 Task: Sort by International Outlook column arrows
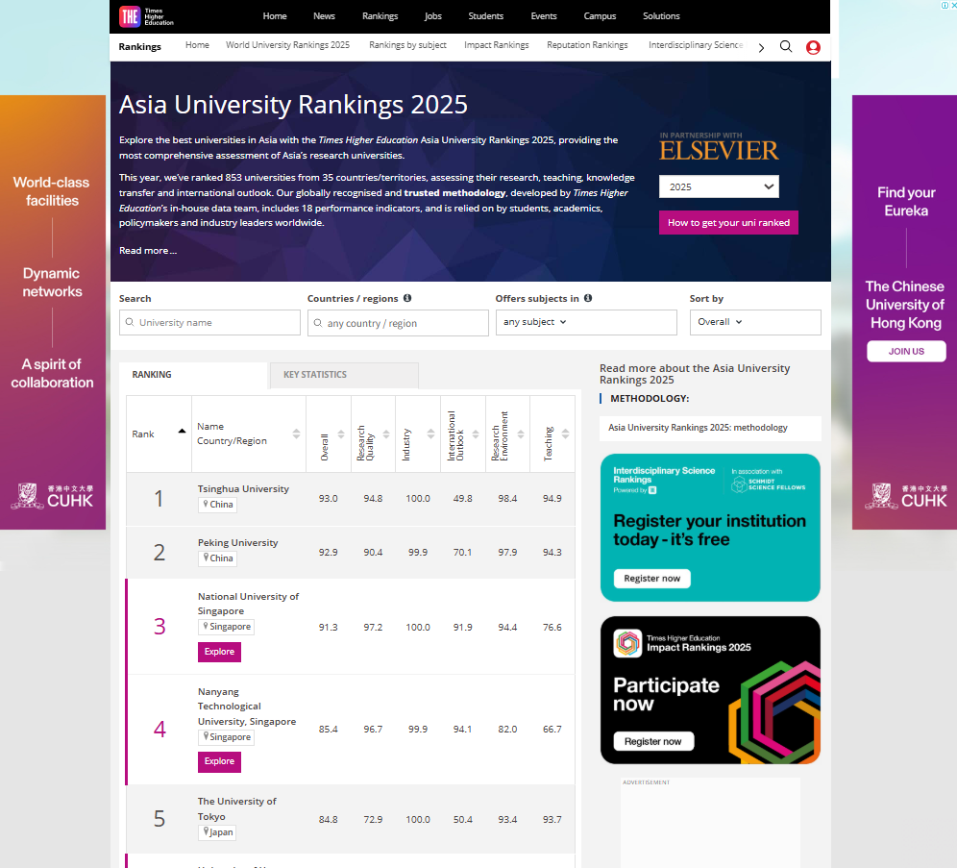point(476,434)
